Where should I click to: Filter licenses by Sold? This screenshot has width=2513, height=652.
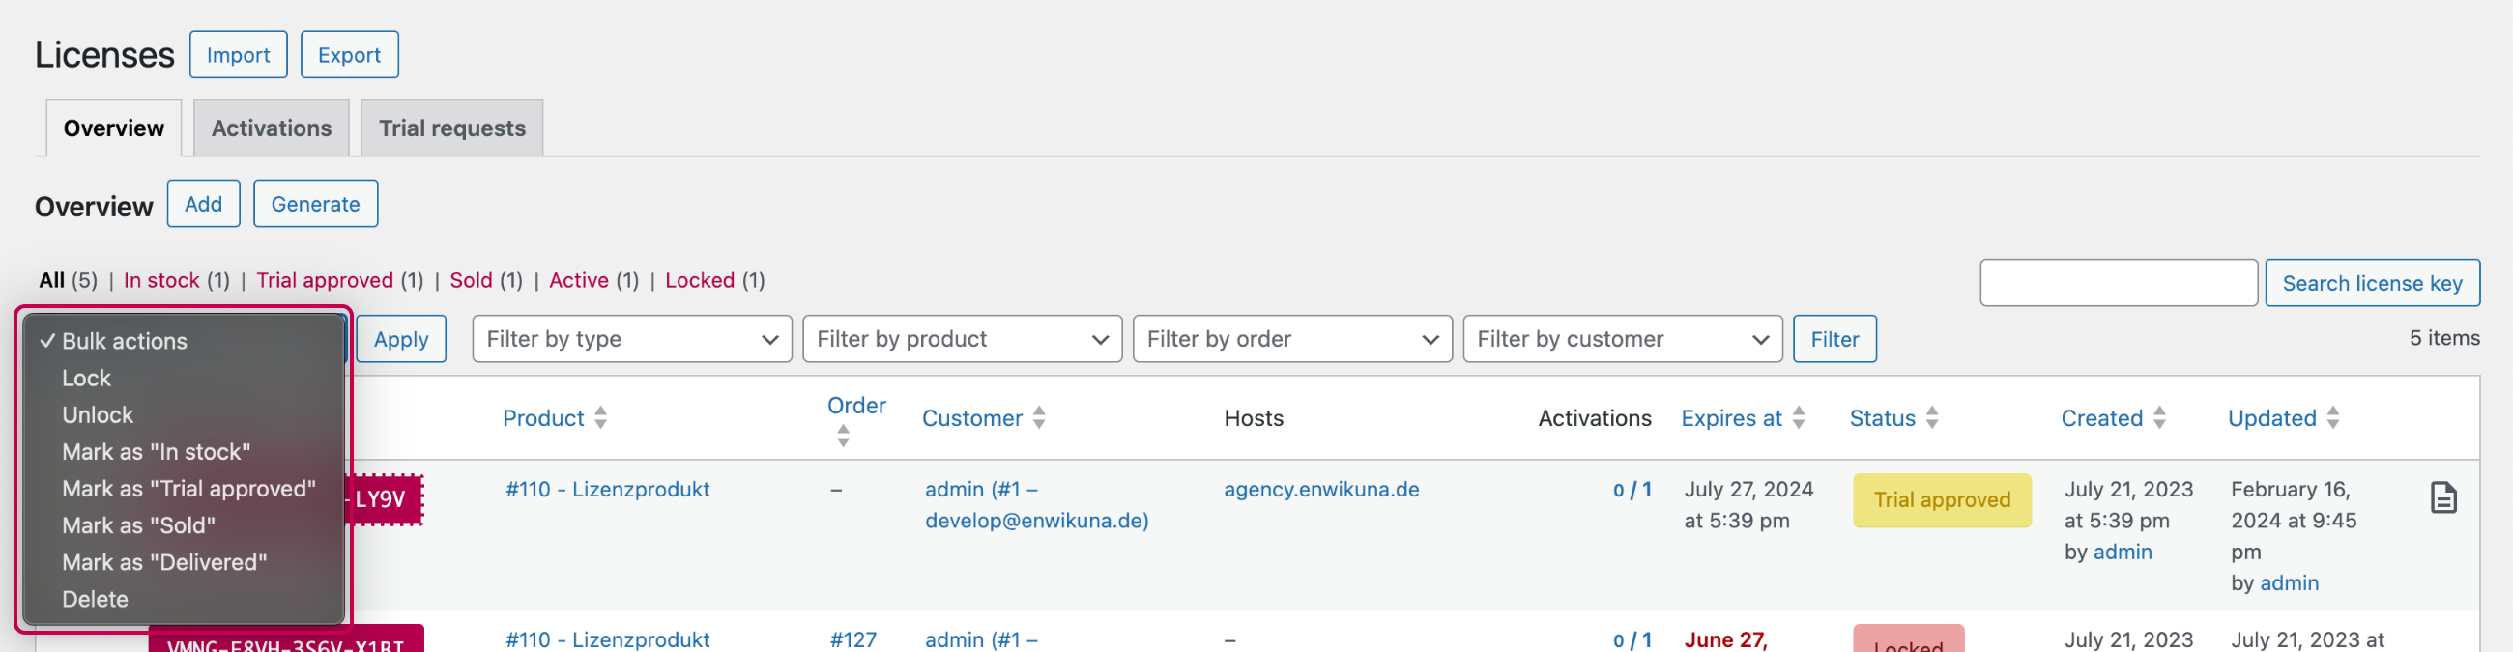coord(472,281)
